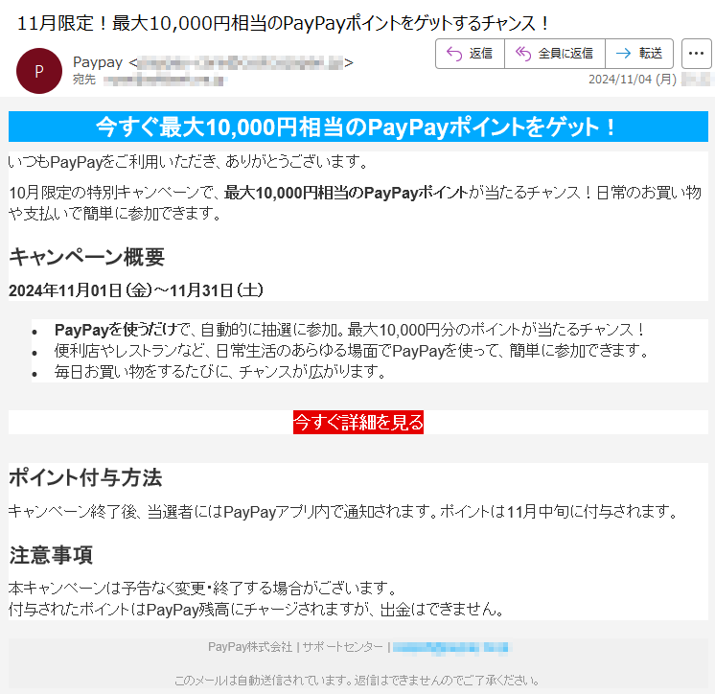
Task: Click the paragraph starting 10月限定の特別キャンペーンで
Action: pos(355,203)
